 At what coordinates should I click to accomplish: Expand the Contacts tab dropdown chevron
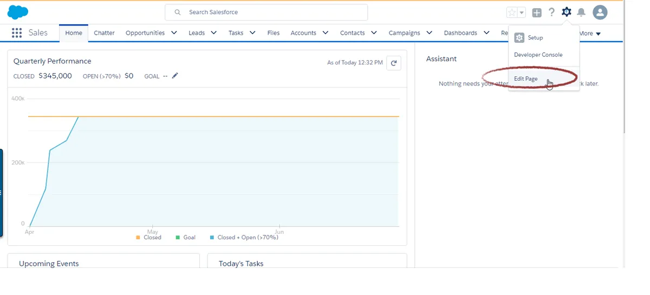coord(374,33)
